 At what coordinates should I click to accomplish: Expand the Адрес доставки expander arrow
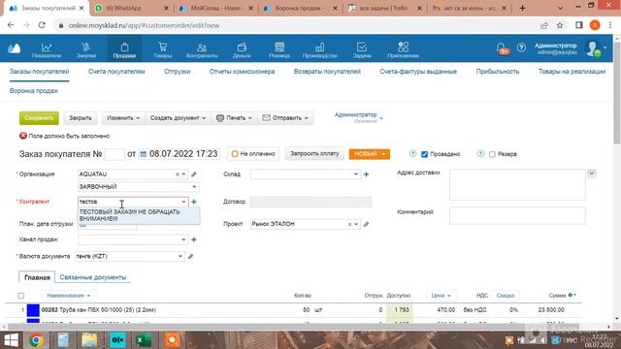pos(591,174)
